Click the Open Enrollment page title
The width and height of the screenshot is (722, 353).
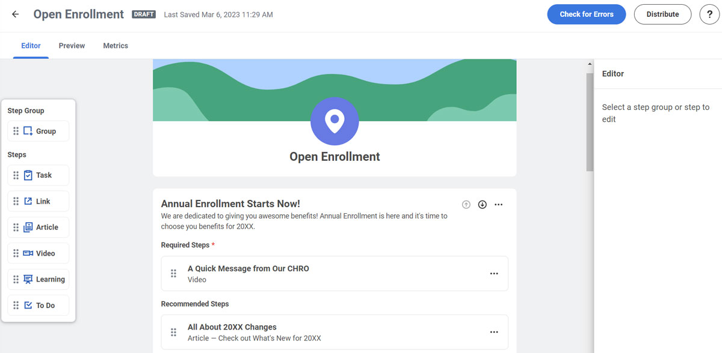[x=79, y=14]
